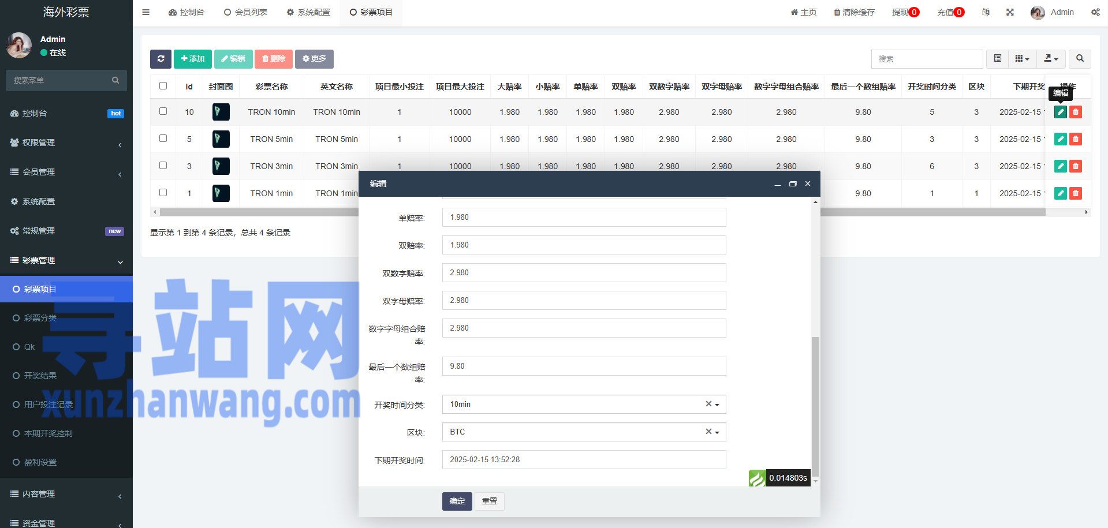Toggle the select-all rows checkbox
This screenshot has width=1108, height=528.
[x=163, y=86]
